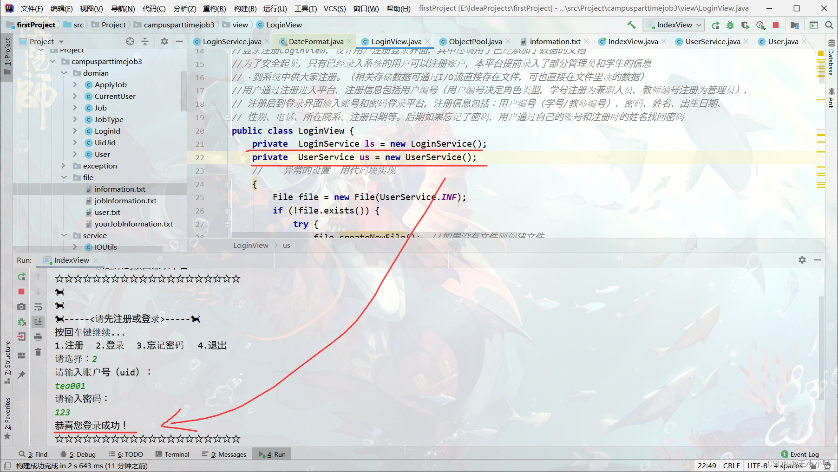Stop process with red square in Run panel
Screen dimensions: 838x472
[x=21, y=291]
